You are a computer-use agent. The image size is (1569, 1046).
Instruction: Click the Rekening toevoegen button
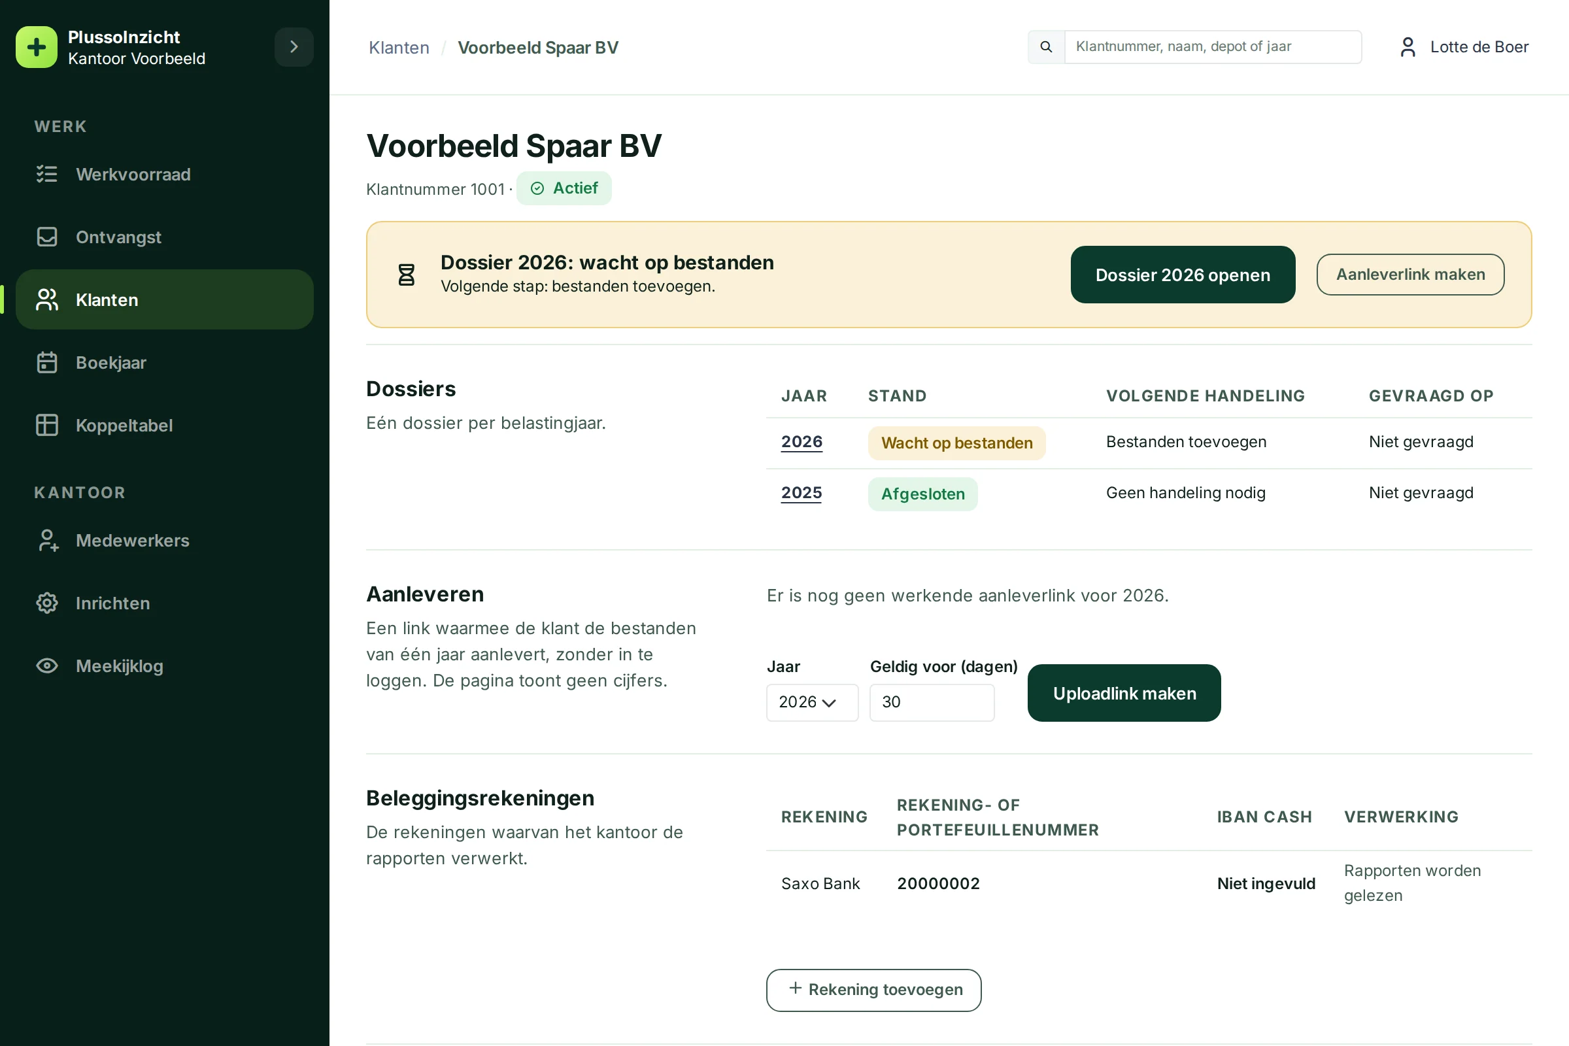874,990
